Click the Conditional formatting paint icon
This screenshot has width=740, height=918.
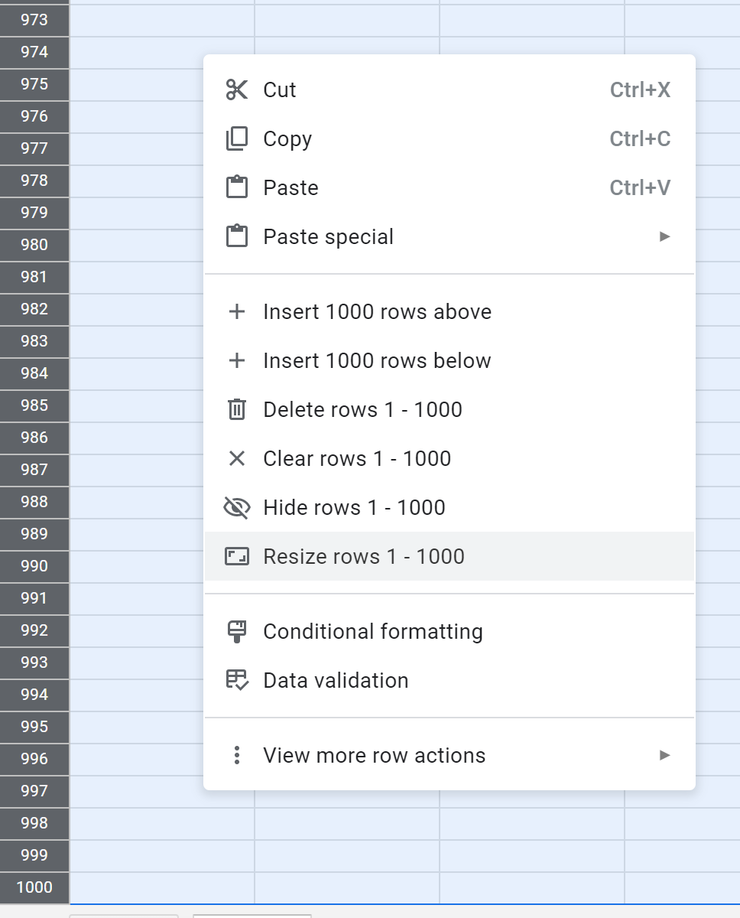pyautogui.click(x=237, y=632)
